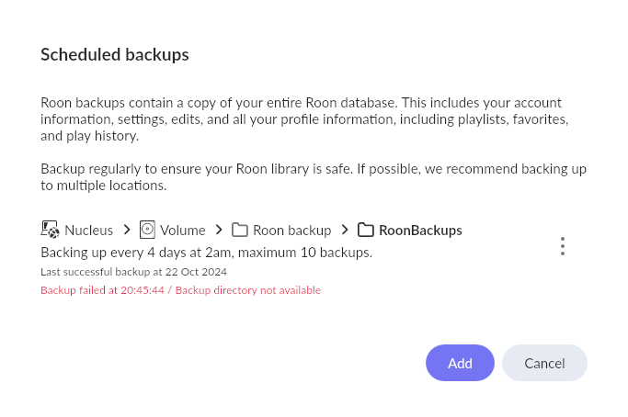Click the Nucleus device icon
The height and width of the screenshot is (417, 628).
pos(50,230)
